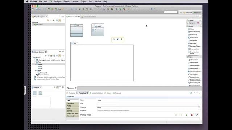The width and height of the screenshot is (232, 130).
Task: Click the edit package merge pencil icon
Action: 197,115
